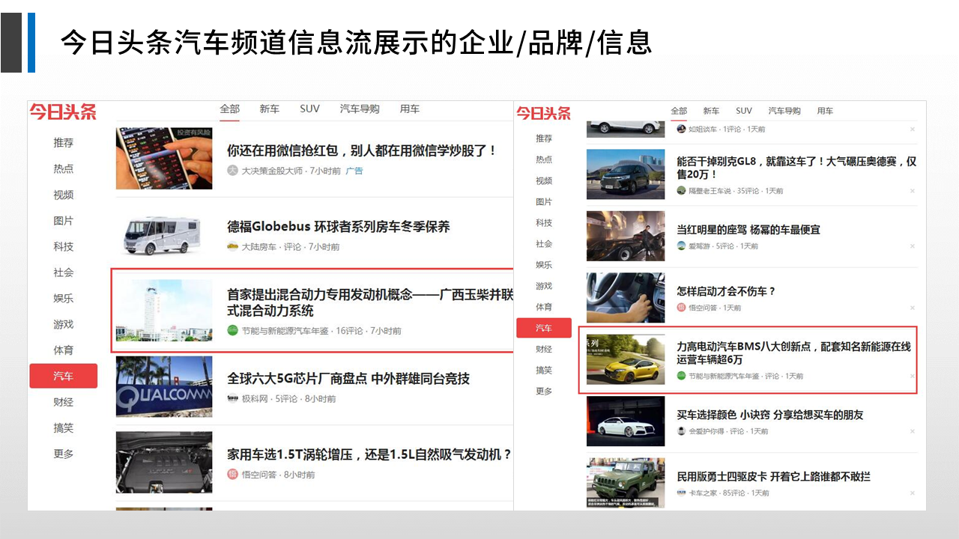
Task: Click 悟空问答 avatar under 怎样启动才会不伤车
Action: point(681,308)
